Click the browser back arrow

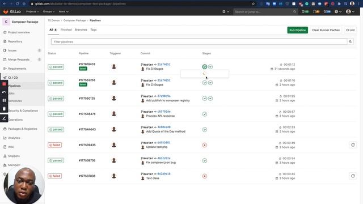[x=5, y=4]
